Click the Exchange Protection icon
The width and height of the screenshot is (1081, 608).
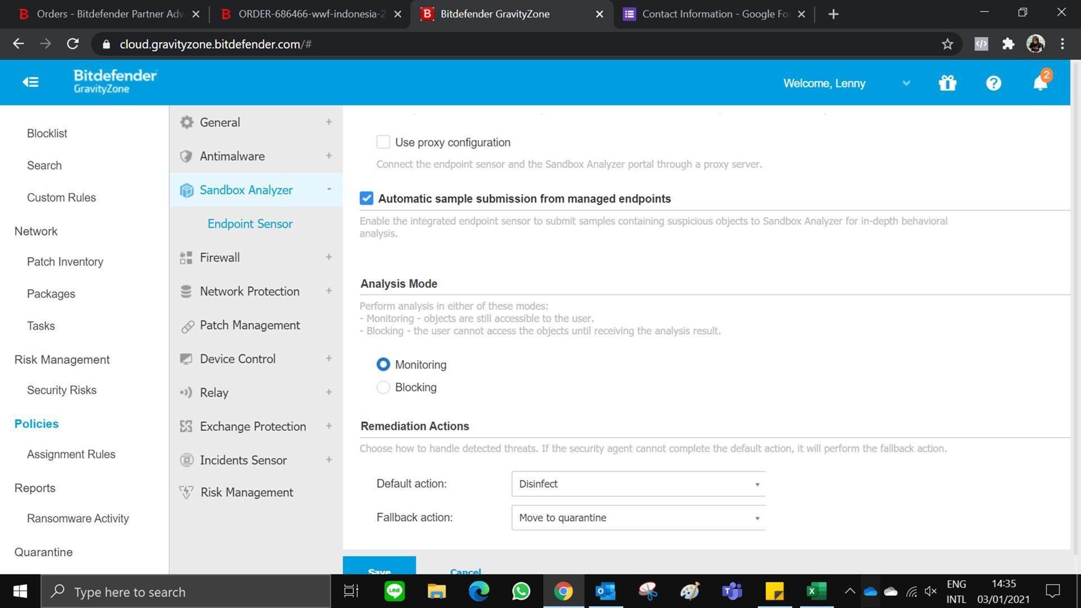coord(186,426)
